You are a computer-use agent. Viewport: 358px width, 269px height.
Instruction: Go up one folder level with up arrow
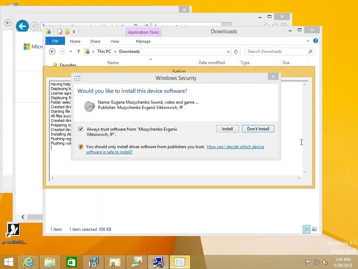pyautogui.click(x=79, y=51)
